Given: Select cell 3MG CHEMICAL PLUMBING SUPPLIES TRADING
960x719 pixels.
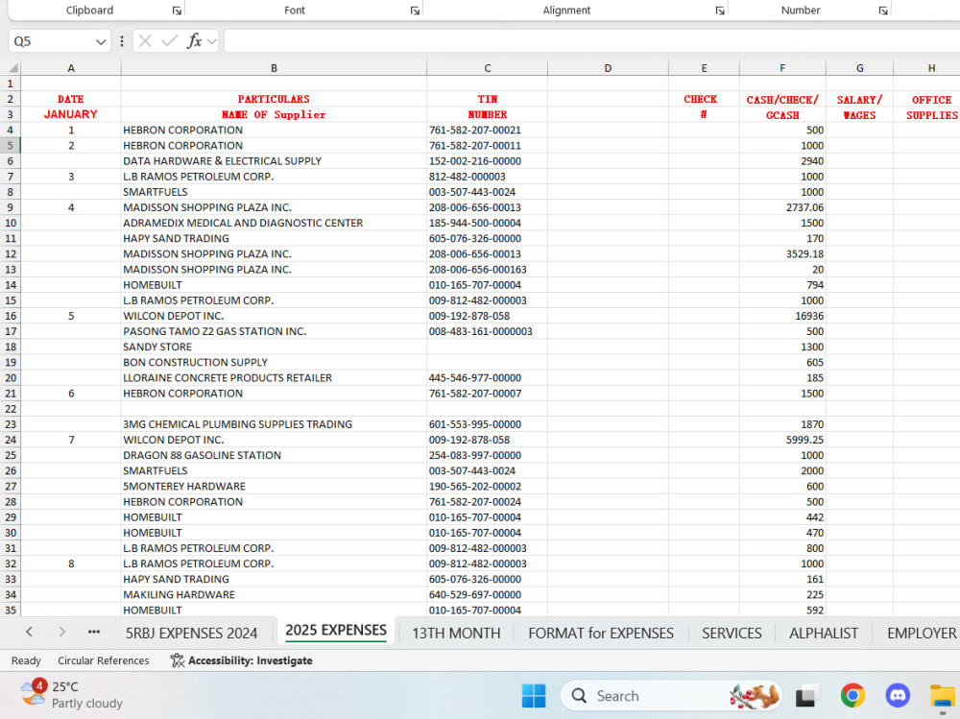Looking at the screenshot, I should pyautogui.click(x=274, y=423).
